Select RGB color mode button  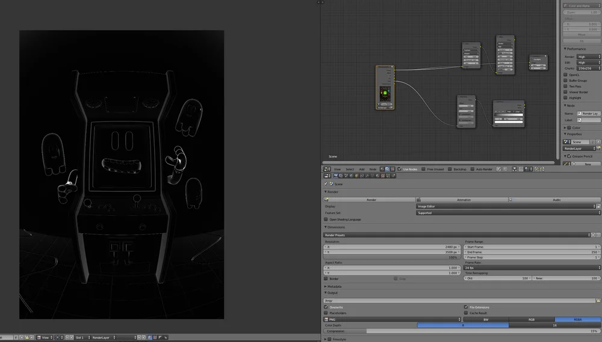tap(532, 319)
